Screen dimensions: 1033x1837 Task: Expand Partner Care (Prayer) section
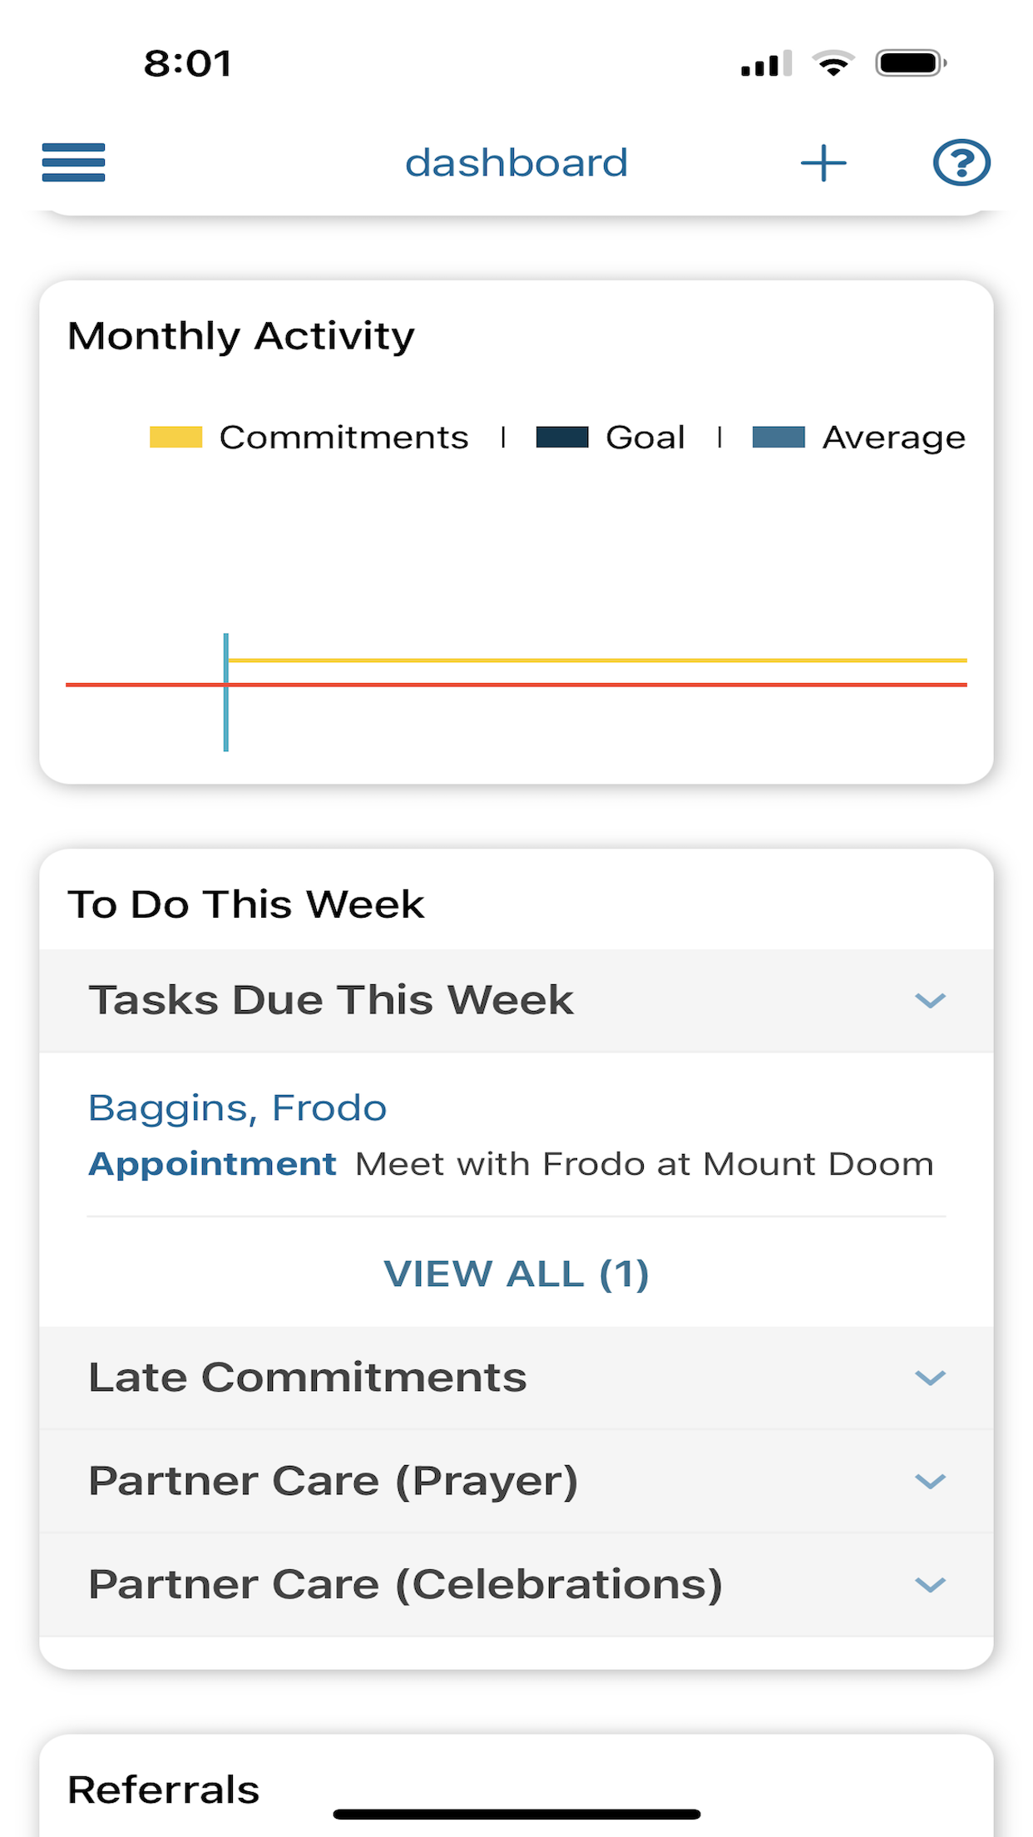point(516,1481)
